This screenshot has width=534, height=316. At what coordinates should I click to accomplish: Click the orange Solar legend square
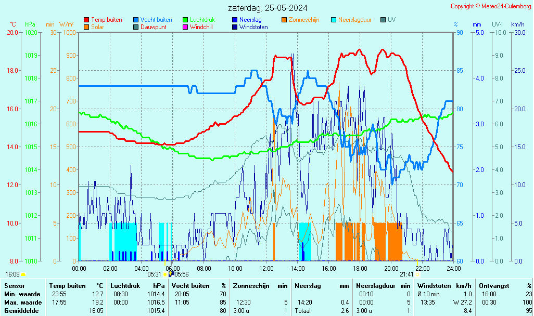click(86, 27)
